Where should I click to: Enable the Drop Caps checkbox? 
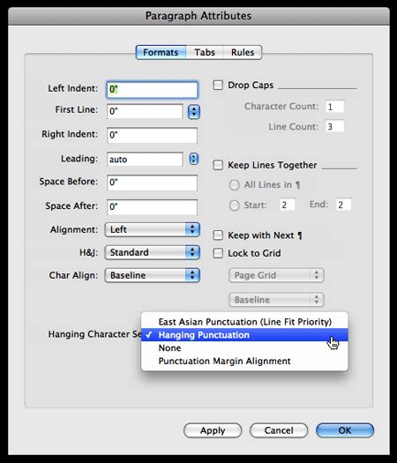coord(218,86)
